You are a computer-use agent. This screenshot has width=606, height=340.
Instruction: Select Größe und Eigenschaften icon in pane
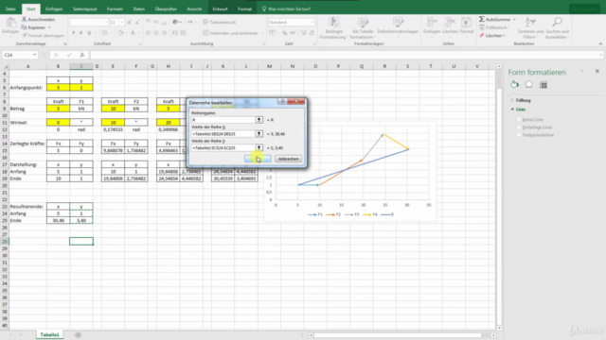point(544,85)
